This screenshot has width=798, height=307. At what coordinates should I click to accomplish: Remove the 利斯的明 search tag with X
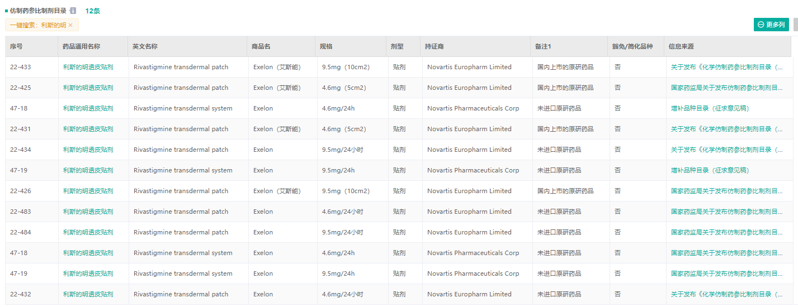(x=70, y=25)
